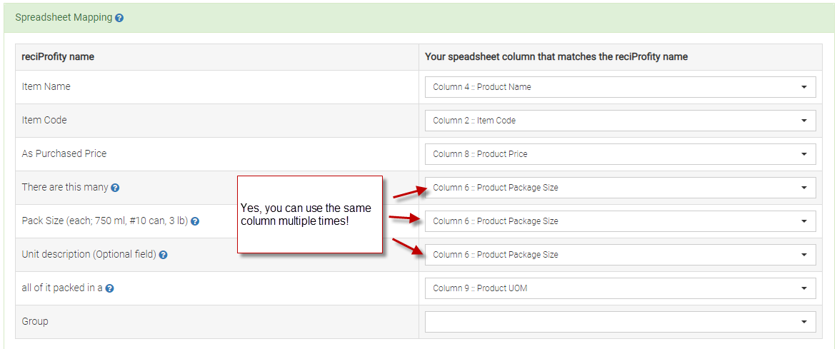The width and height of the screenshot is (837, 349).
Task: Click the Spreadsheet Mapping panel title
Action: coord(64,18)
